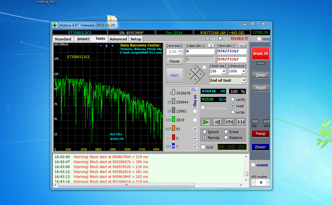Open the End of test dropdown
Viewport: 332px width, 205px height.
tap(244, 80)
